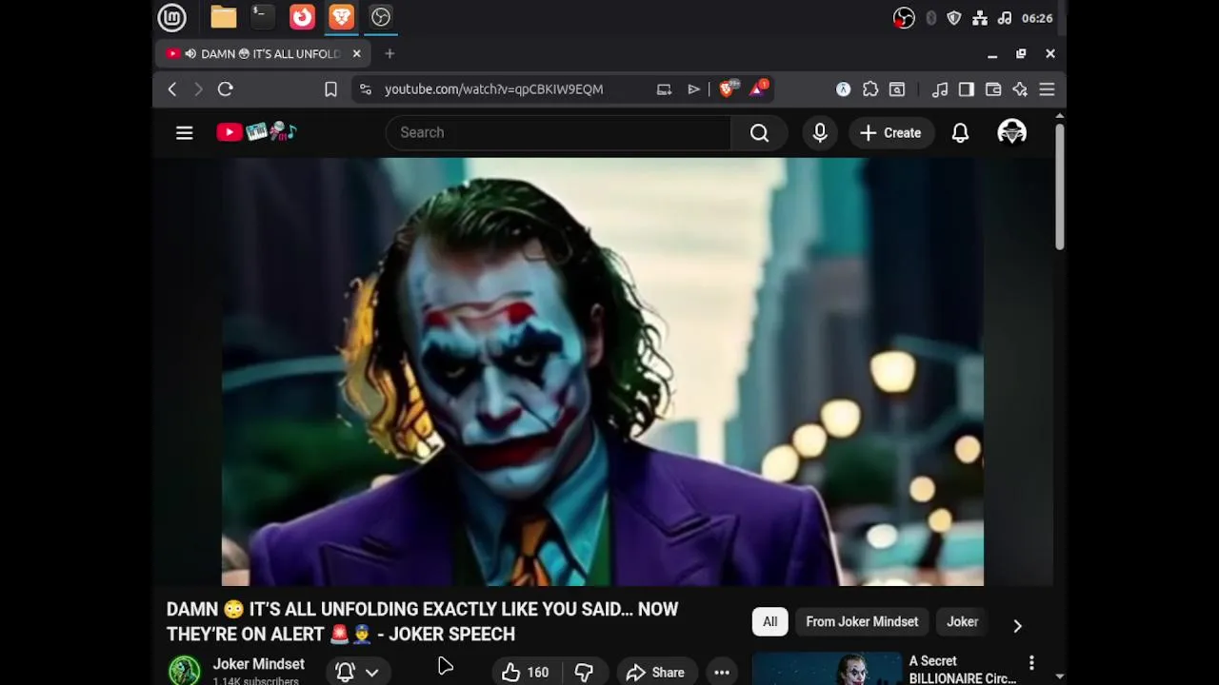Image resolution: width=1219 pixels, height=685 pixels.
Task: Switch to OBS Studio in the taskbar
Action: (381, 17)
